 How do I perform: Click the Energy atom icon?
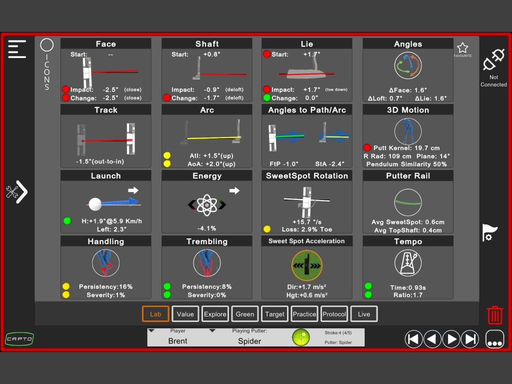(207, 205)
